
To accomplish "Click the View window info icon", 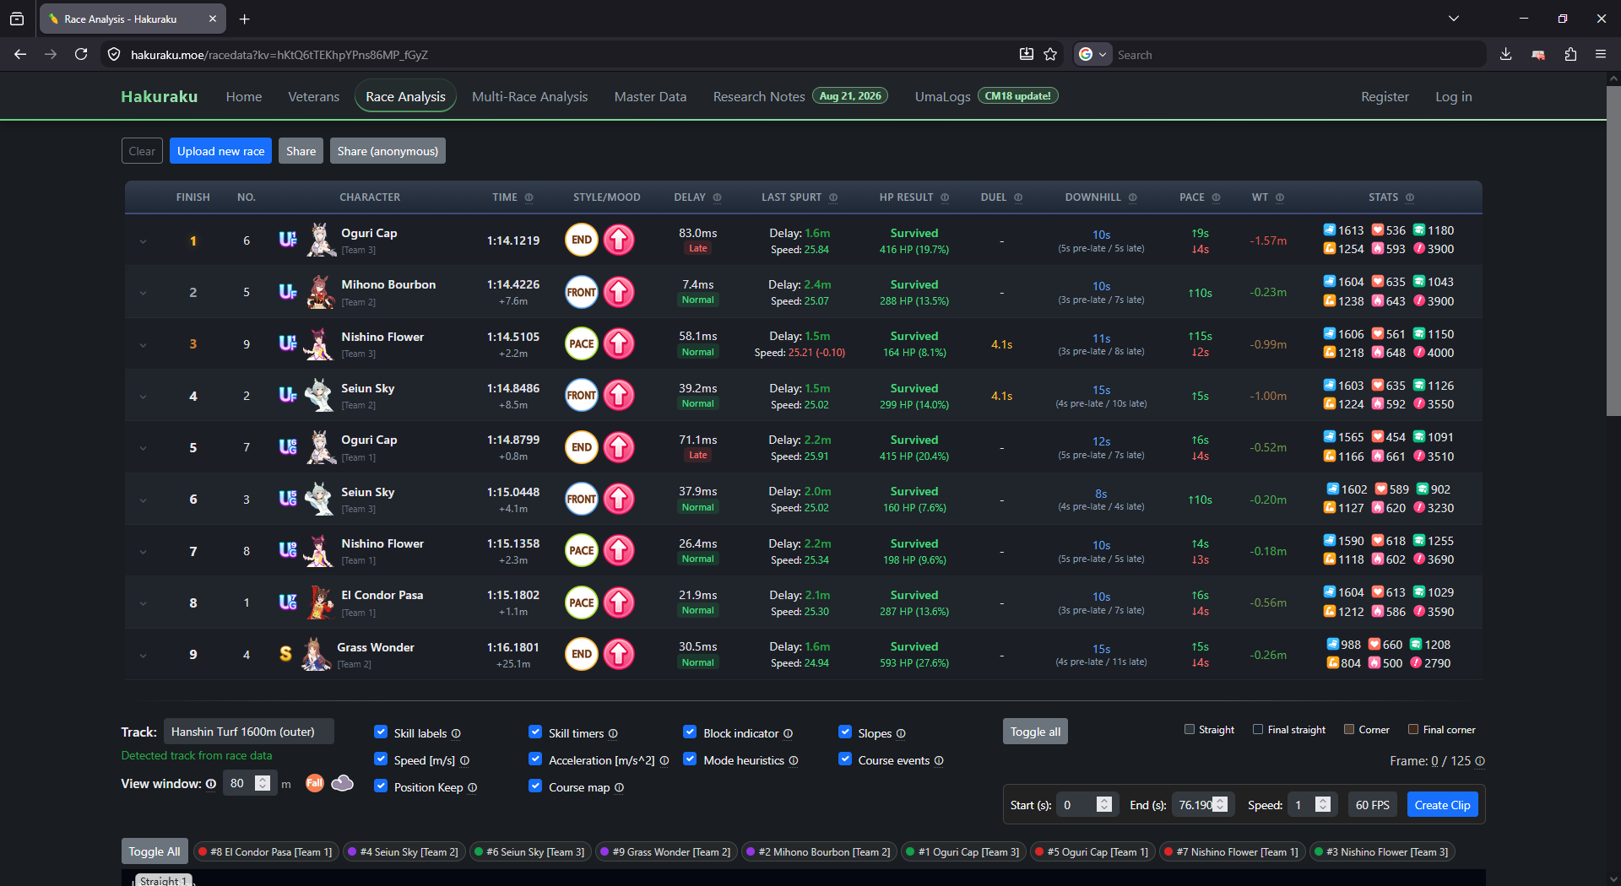I will click(211, 784).
